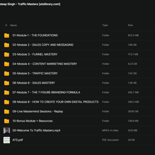Click the 136.6 MB size value
The height and width of the screenshot is (155, 155).
point(133,121)
